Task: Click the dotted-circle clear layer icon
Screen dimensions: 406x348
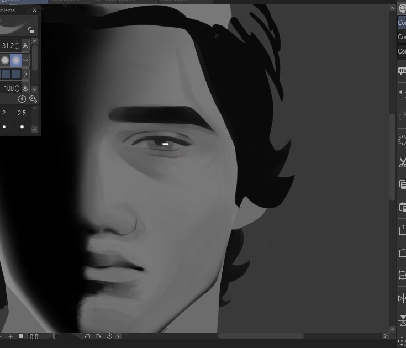Action: pos(402,140)
